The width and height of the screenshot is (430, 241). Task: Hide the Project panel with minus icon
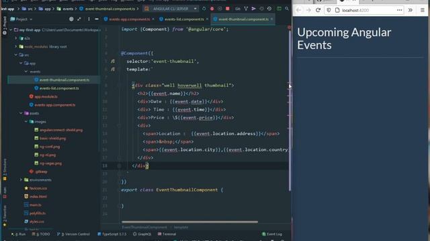click(x=97, y=19)
